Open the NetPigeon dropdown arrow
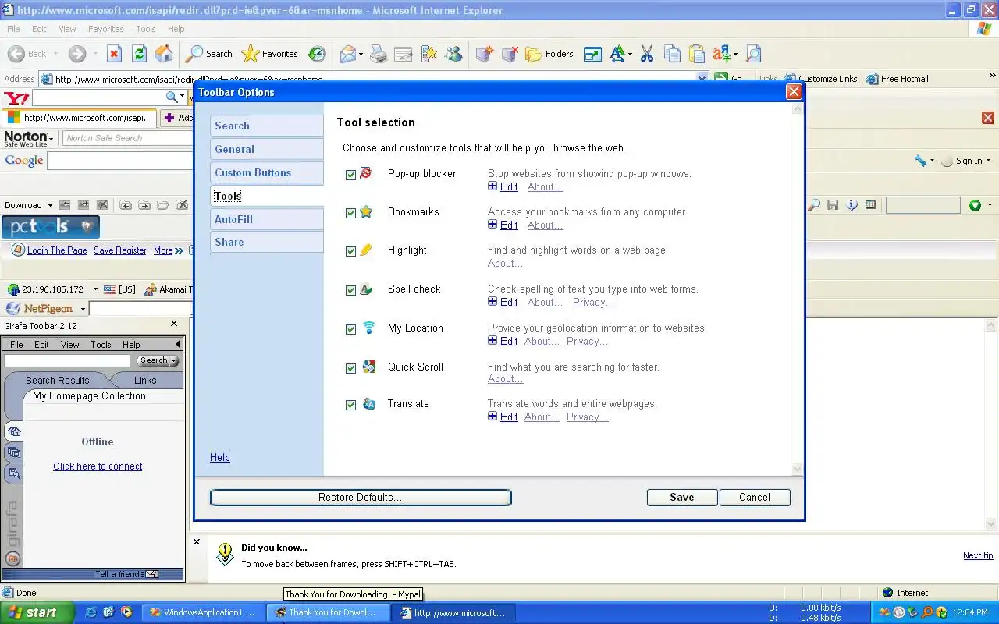999x624 pixels. click(82, 309)
